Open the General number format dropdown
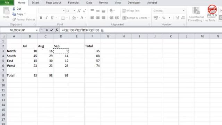The height and width of the screenshot is (125, 222). pos(183,11)
